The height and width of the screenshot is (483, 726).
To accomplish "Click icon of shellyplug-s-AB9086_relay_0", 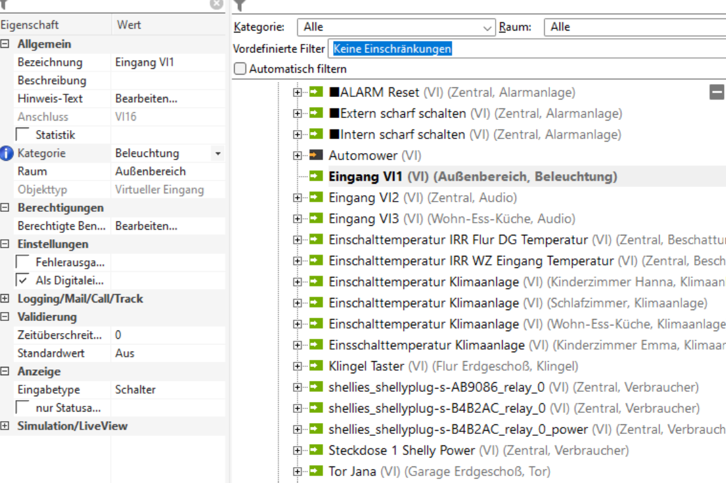I will click(316, 387).
